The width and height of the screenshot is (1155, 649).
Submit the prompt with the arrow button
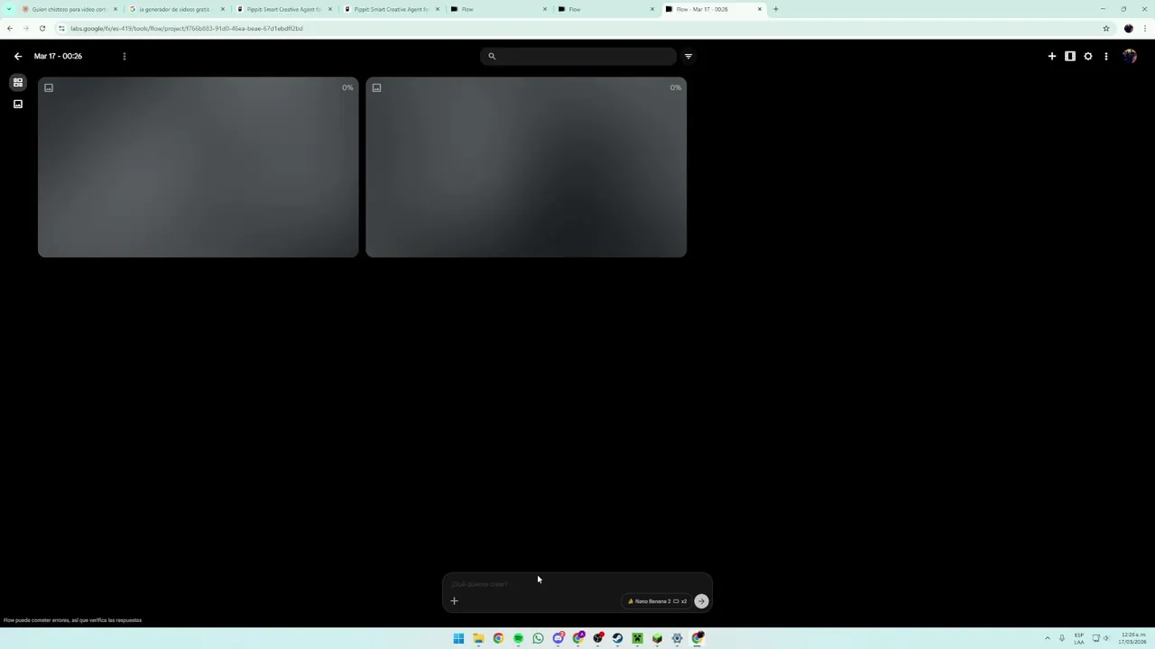point(701,601)
